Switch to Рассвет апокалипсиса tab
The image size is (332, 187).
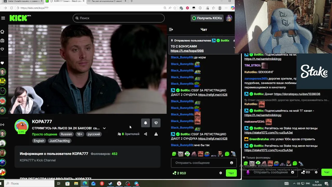pyautogui.click(x=107, y=1)
